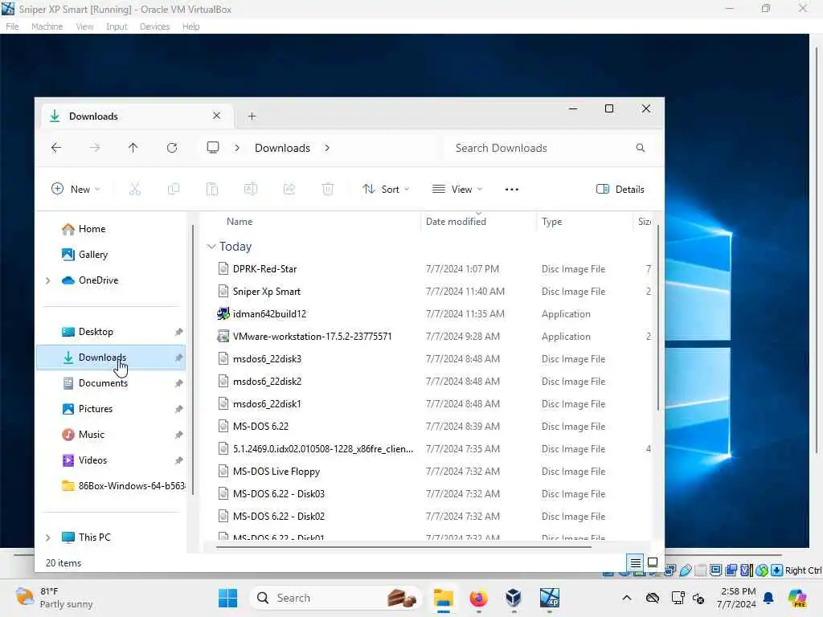823x617 pixels.
Task: Close the Downloads tab
Action: click(x=216, y=116)
